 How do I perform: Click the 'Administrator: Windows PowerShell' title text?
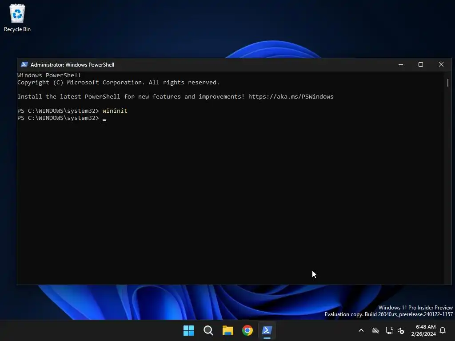(x=72, y=65)
